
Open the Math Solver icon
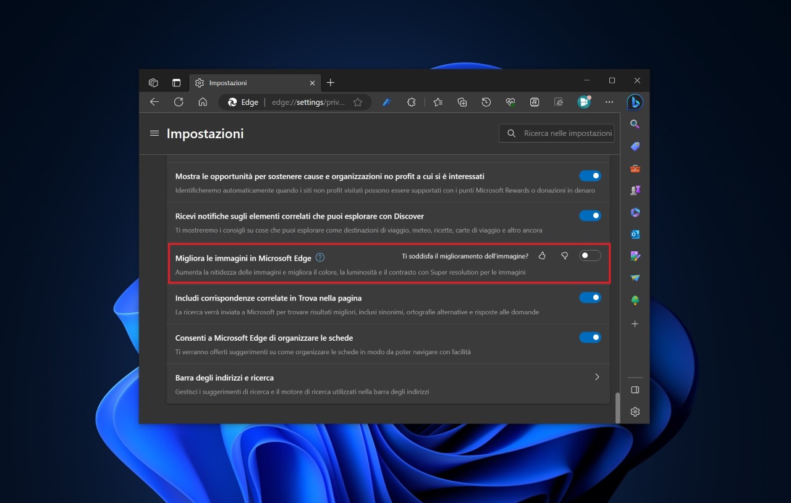point(535,102)
